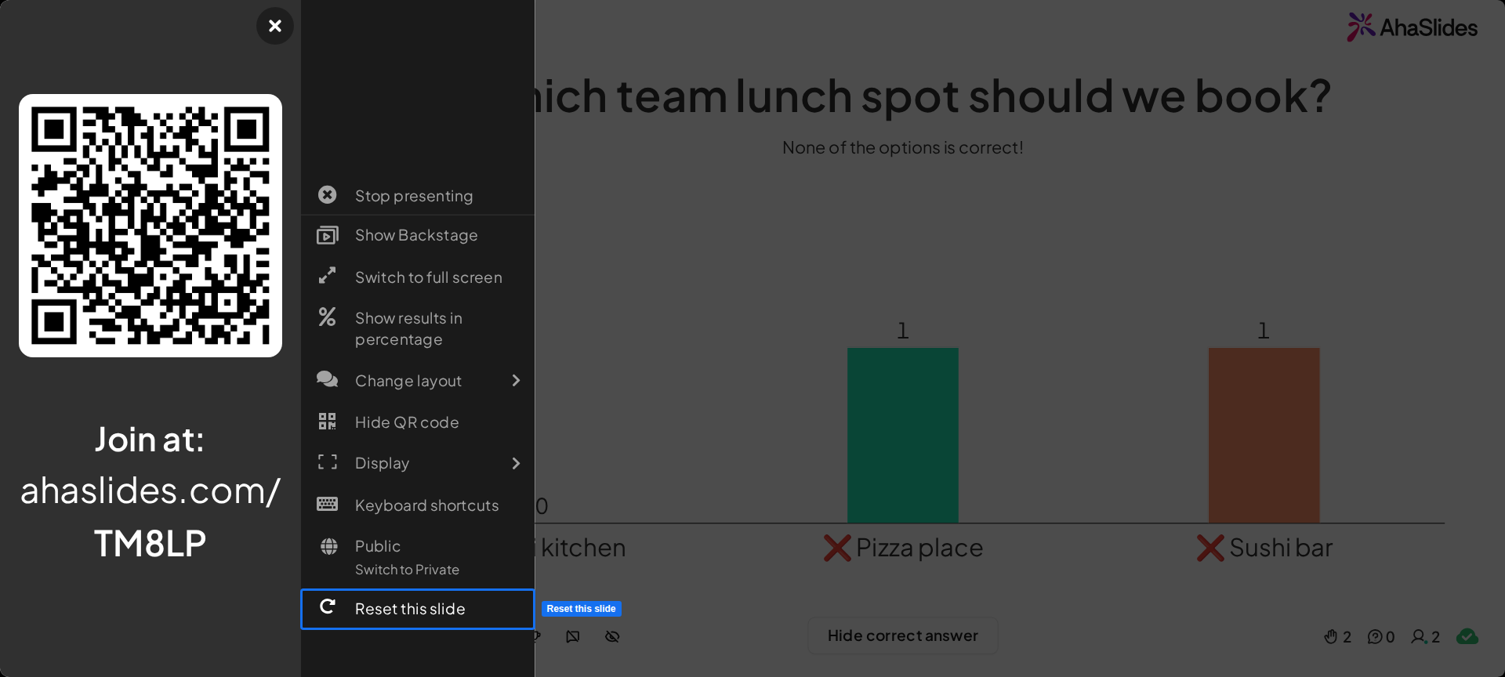
Task: Click the full screen arrows icon
Action: (x=327, y=276)
